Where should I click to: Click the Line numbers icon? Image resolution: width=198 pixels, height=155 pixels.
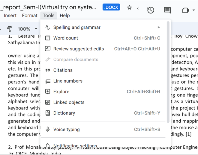47,81
